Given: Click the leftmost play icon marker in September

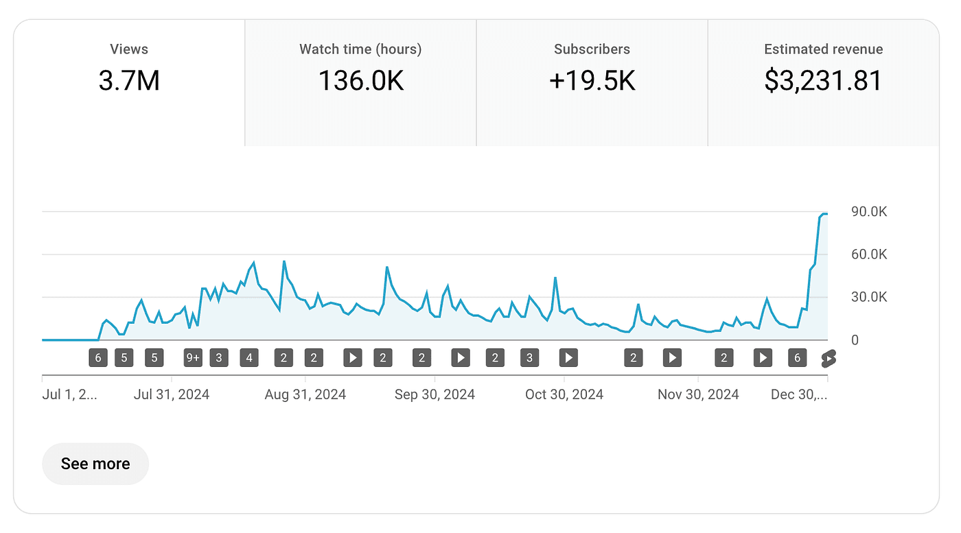Looking at the screenshot, I should (x=352, y=357).
